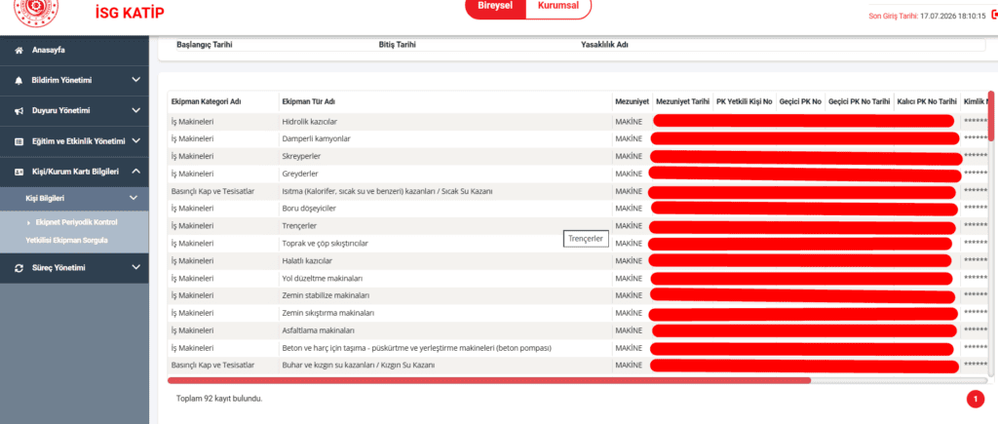998x424 pixels.
Task: Click PK Yetkili Kişi No header
Action: point(744,101)
